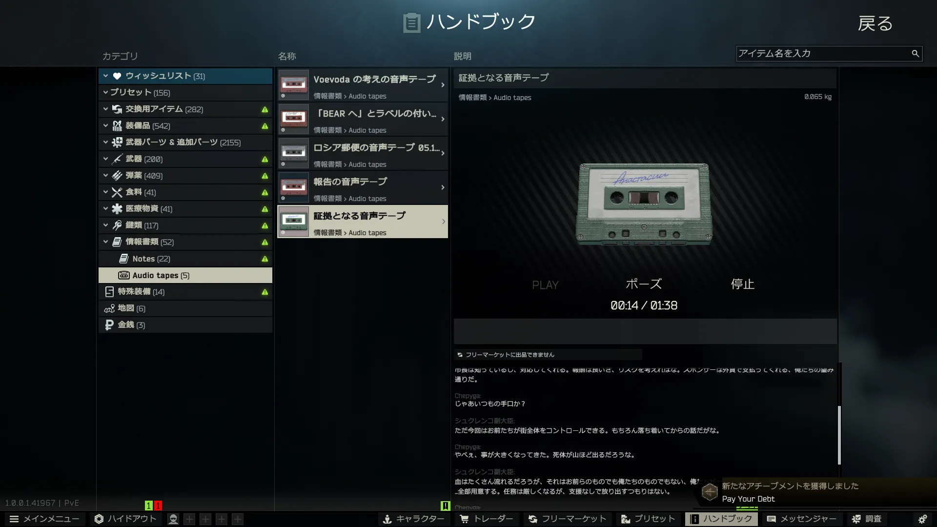Expand the プリセット category
This screenshot has height=527, width=937.
tap(105, 92)
